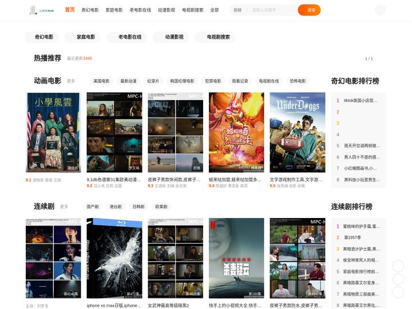
Task: Click title iphone xs max日版
Action: pos(114,306)
